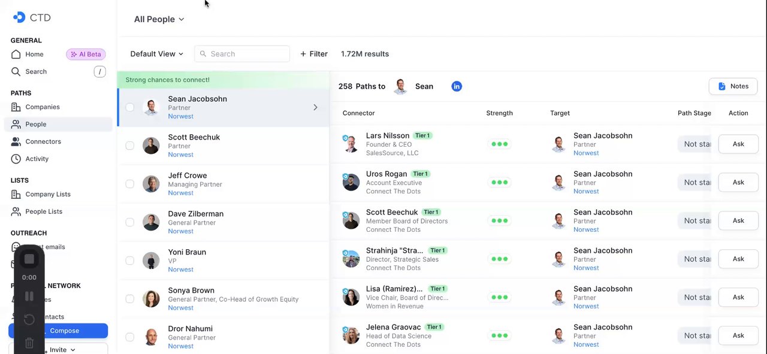Delete the recording with the trash icon
Viewport: 767px width, 354px height.
point(29,343)
